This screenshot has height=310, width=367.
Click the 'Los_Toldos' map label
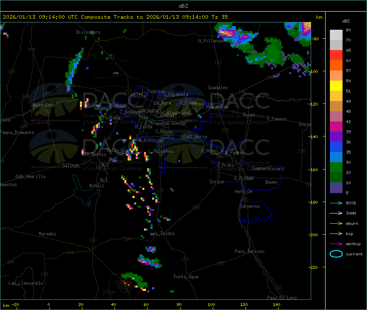pos(162,233)
